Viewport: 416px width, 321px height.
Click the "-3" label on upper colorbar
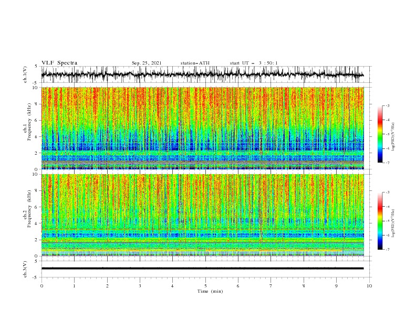[x=388, y=105]
